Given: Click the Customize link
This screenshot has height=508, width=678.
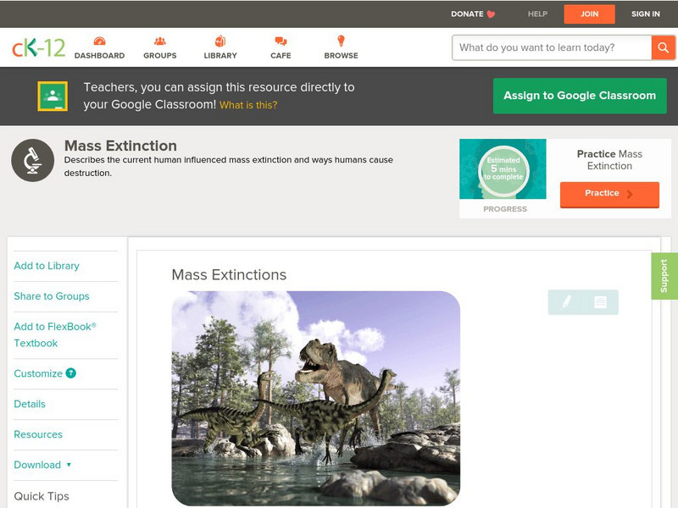Looking at the screenshot, I should point(38,373).
